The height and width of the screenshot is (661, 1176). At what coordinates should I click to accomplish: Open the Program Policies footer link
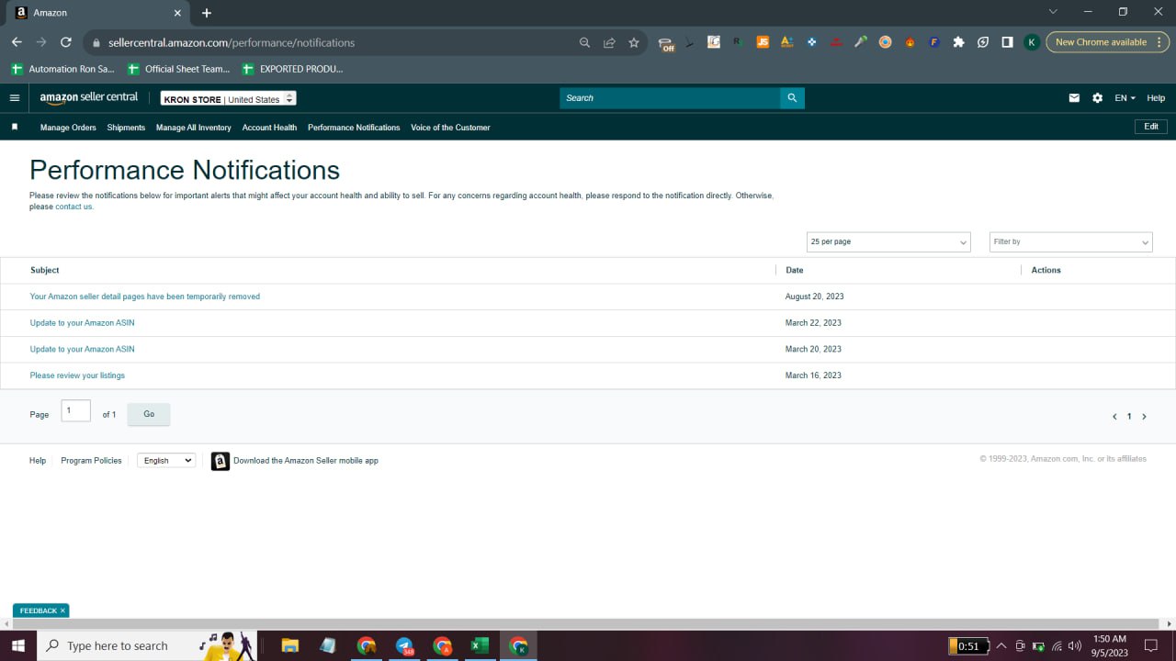pos(91,461)
